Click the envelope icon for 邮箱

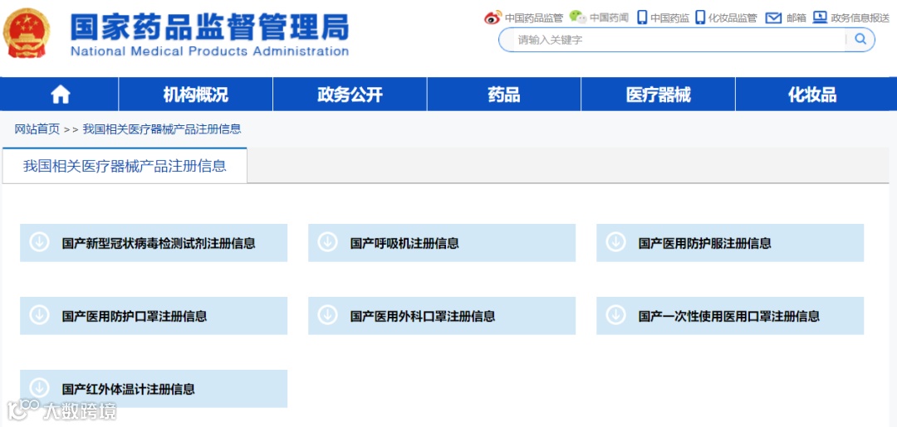coord(773,17)
